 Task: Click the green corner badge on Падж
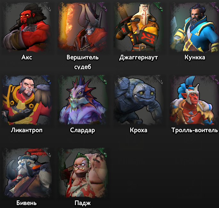(104, 151)
